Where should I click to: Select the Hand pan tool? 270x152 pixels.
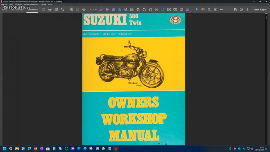tap(203, 9)
